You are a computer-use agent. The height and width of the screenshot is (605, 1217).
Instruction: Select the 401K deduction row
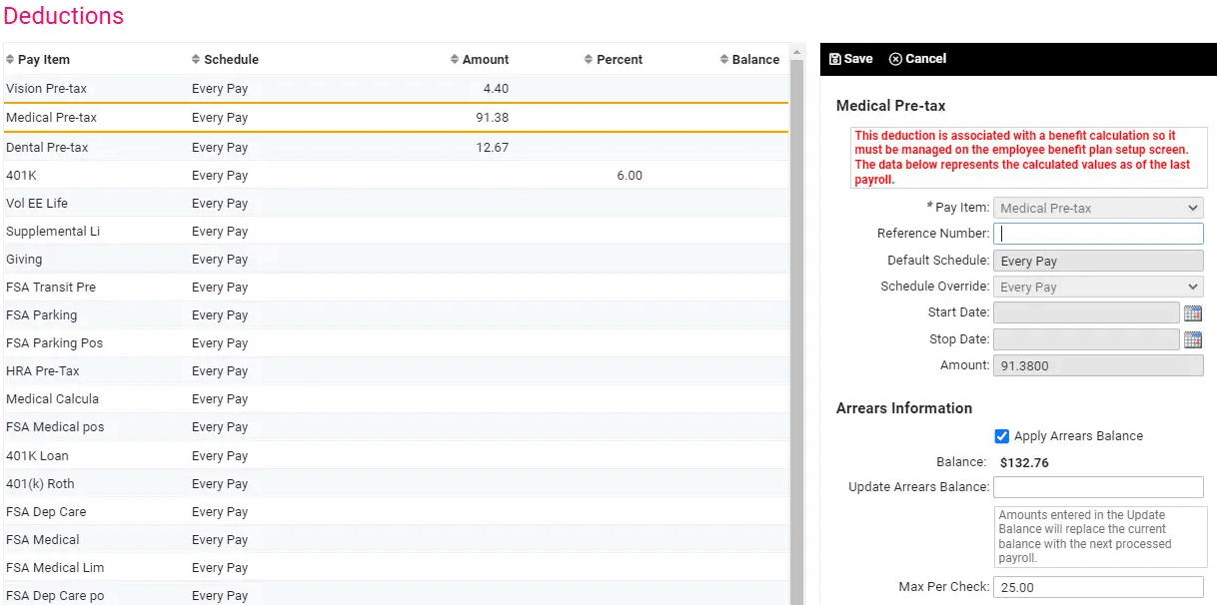(x=396, y=176)
